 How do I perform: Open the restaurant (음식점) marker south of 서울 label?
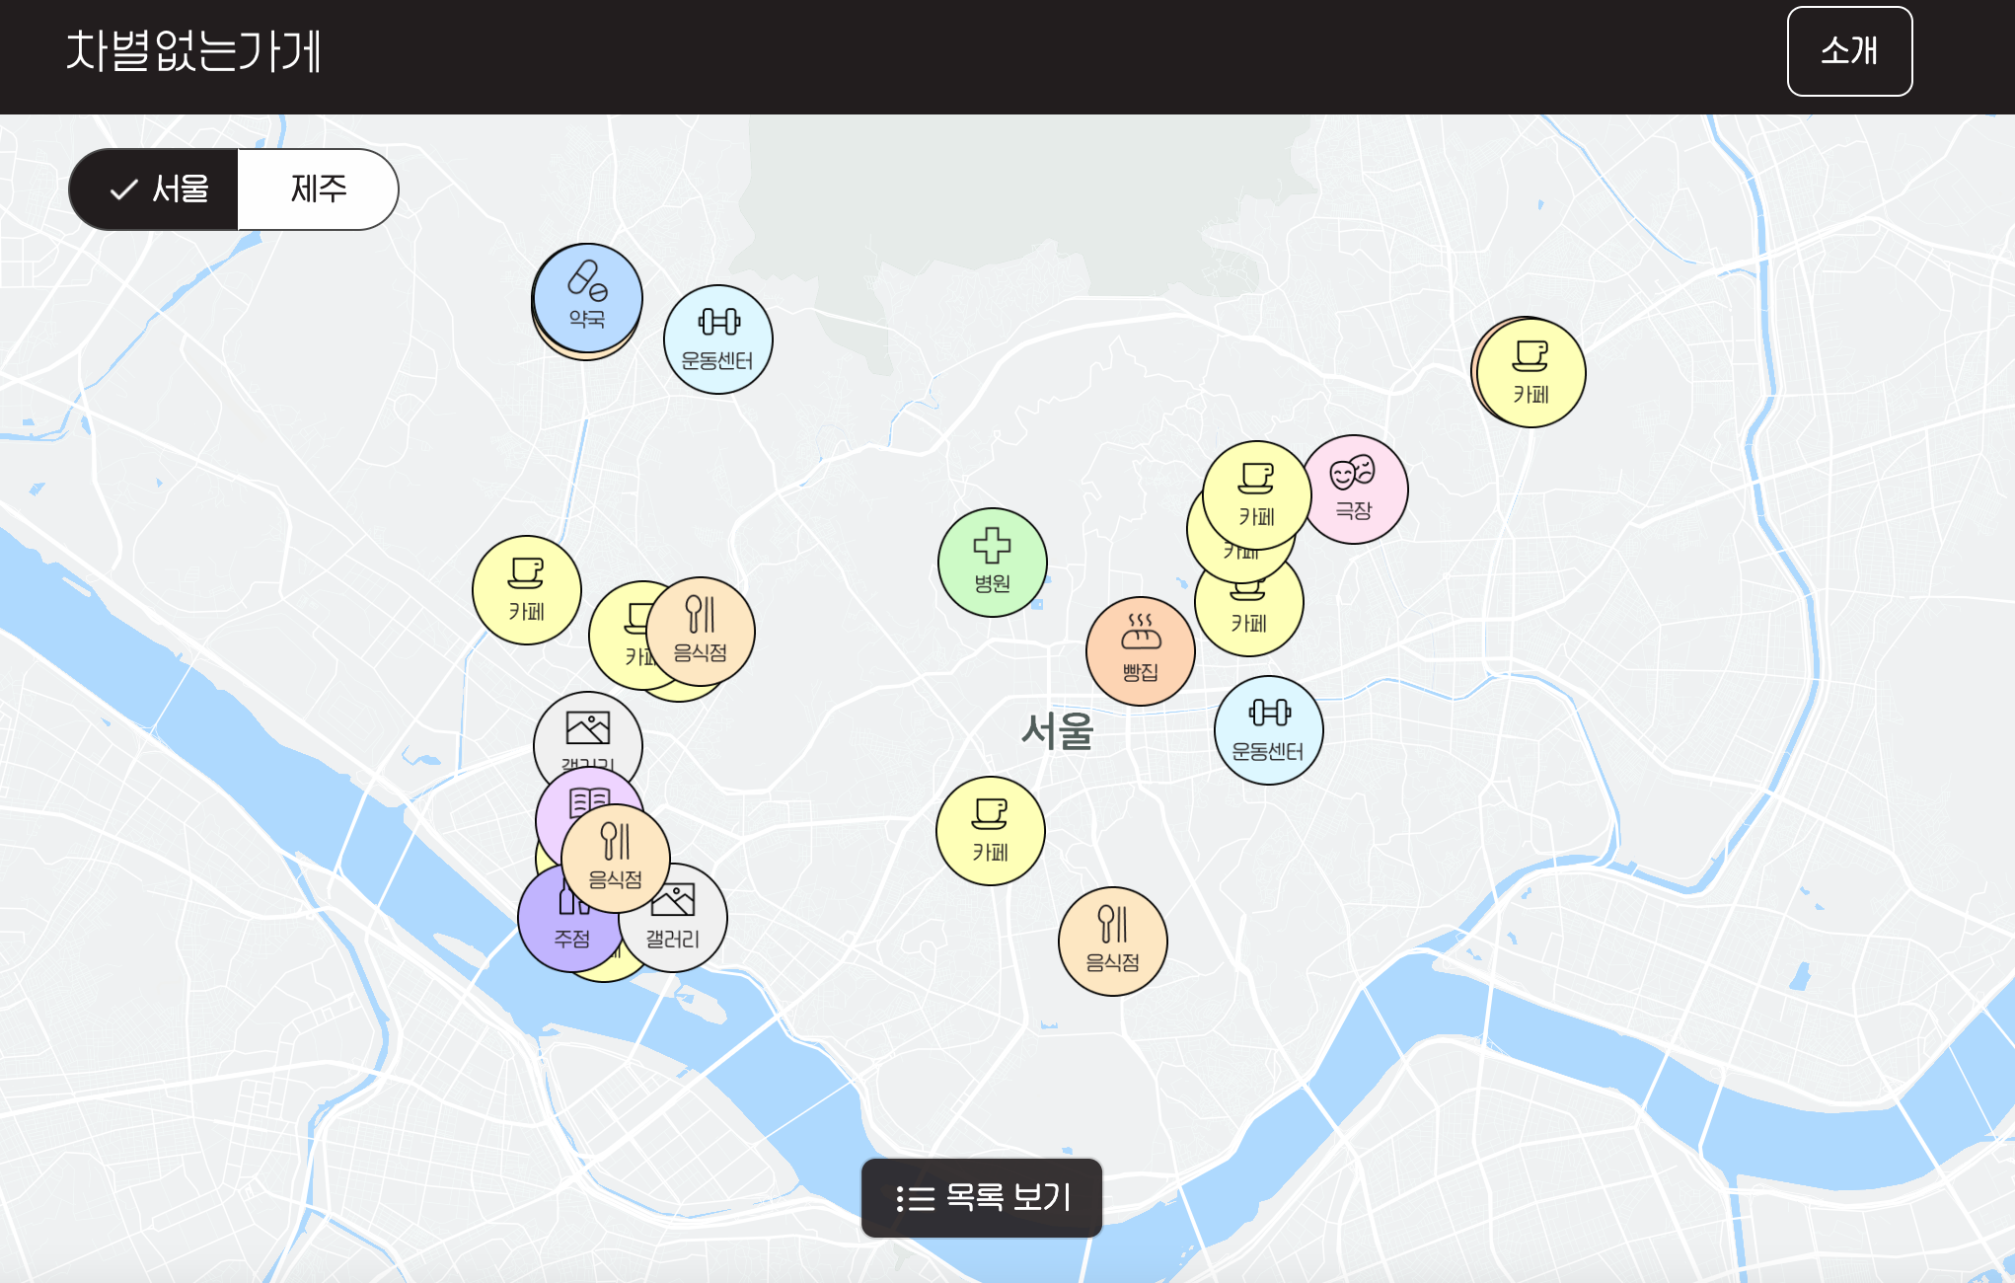pos(1112,942)
